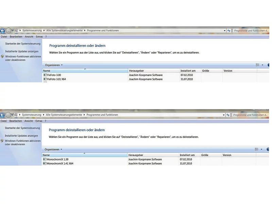Expand the arrow after Systemsteuerung in the upper window
272x204 pixels.
pyautogui.click(x=44, y=30)
